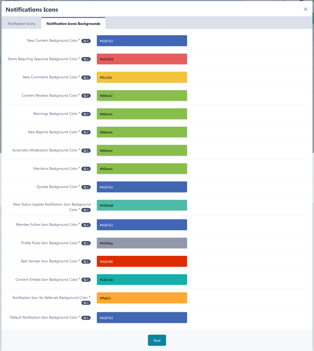Viewport: 314px width, 351px height.
Task: Switch to the Notification Icons tab
Action: (22, 24)
